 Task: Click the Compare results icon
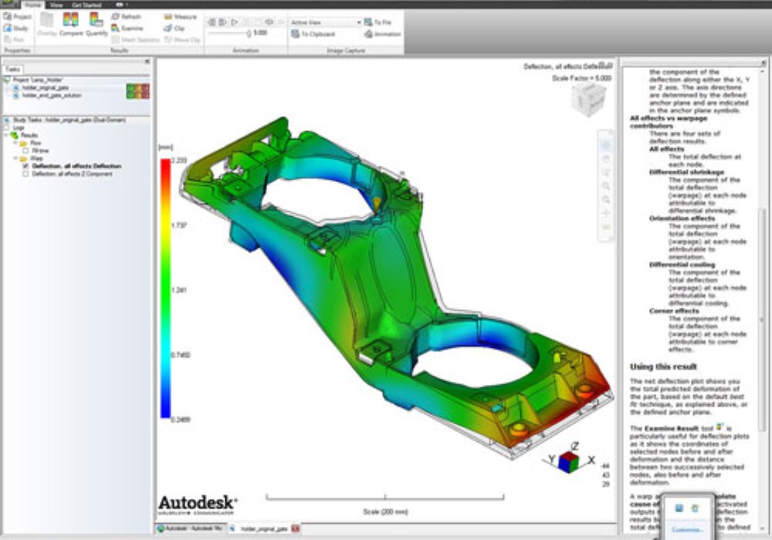click(71, 22)
